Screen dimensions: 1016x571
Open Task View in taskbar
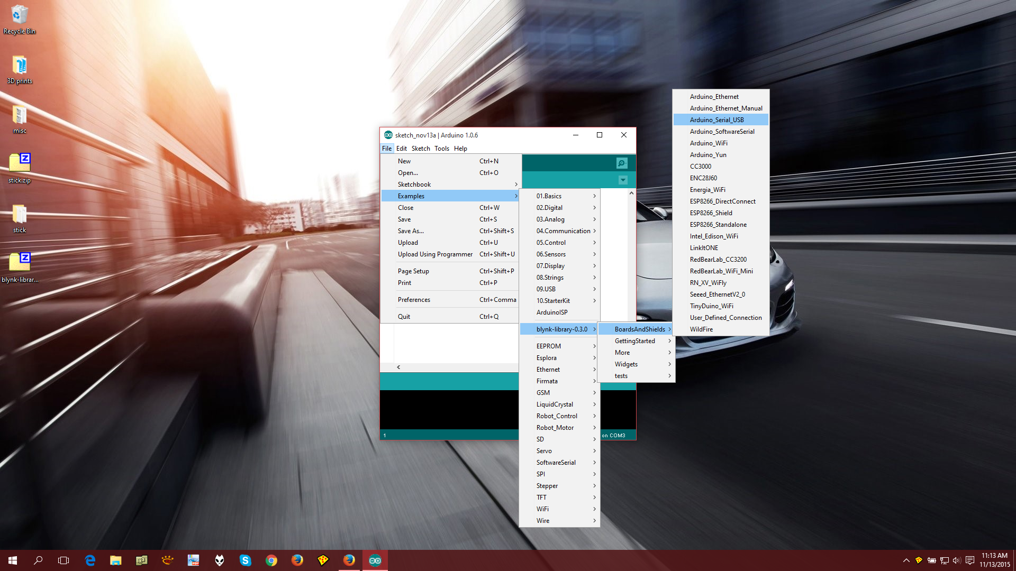pos(63,560)
